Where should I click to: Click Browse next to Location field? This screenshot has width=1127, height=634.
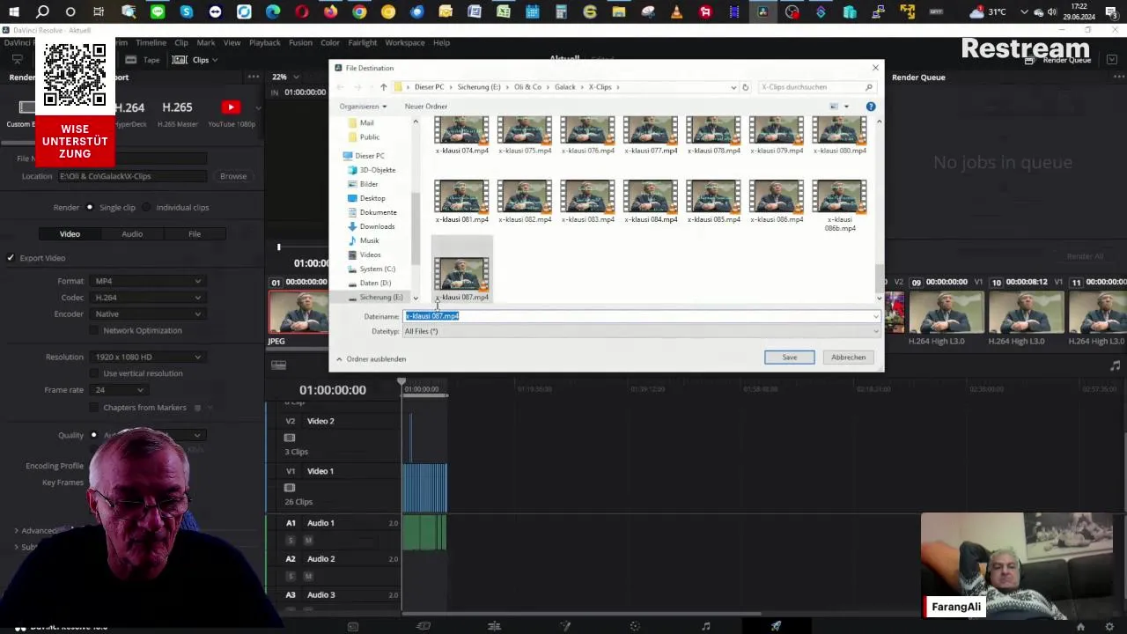[233, 176]
